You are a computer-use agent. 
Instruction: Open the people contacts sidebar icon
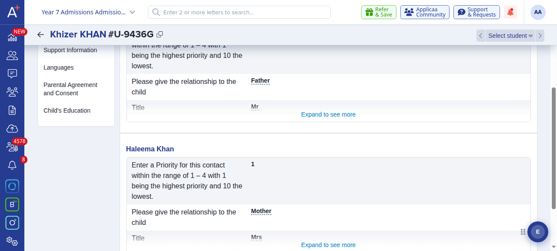pos(12,55)
